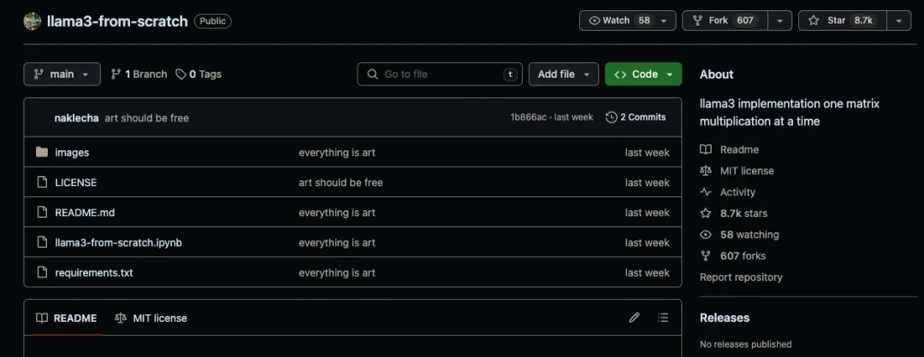924x357 pixels.
Task: Expand the green Code dropdown
Action: (643, 74)
